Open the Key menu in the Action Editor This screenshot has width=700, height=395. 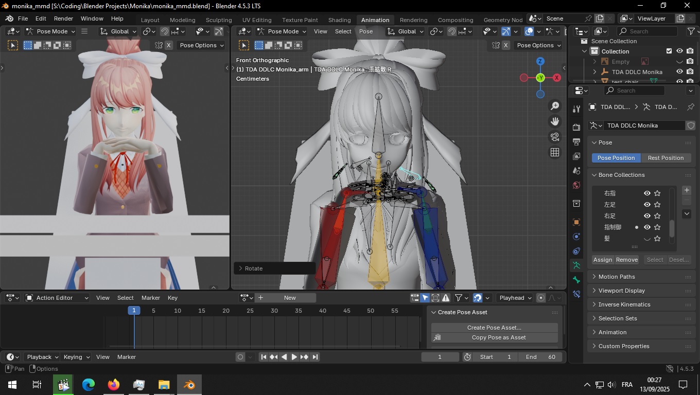click(172, 298)
